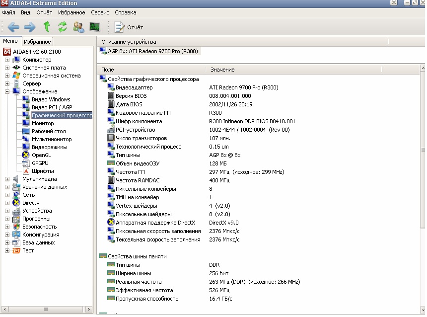Expand the Устройства tree node
Screen dimensions: 427x317
(7, 211)
